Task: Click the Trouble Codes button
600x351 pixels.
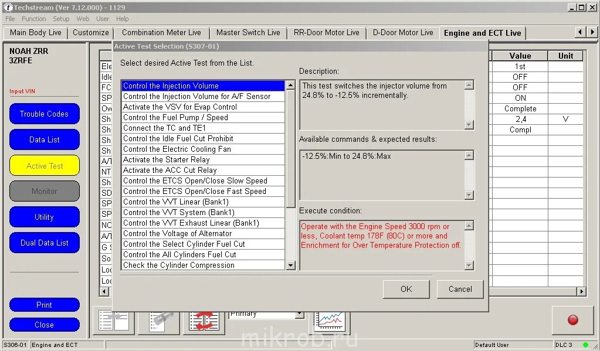Action: (45, 114)
